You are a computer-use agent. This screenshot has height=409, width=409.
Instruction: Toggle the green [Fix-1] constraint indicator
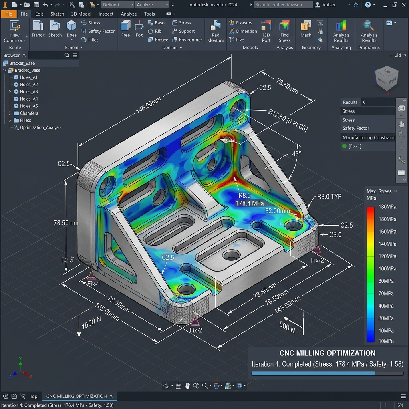(x=344, y=146)
